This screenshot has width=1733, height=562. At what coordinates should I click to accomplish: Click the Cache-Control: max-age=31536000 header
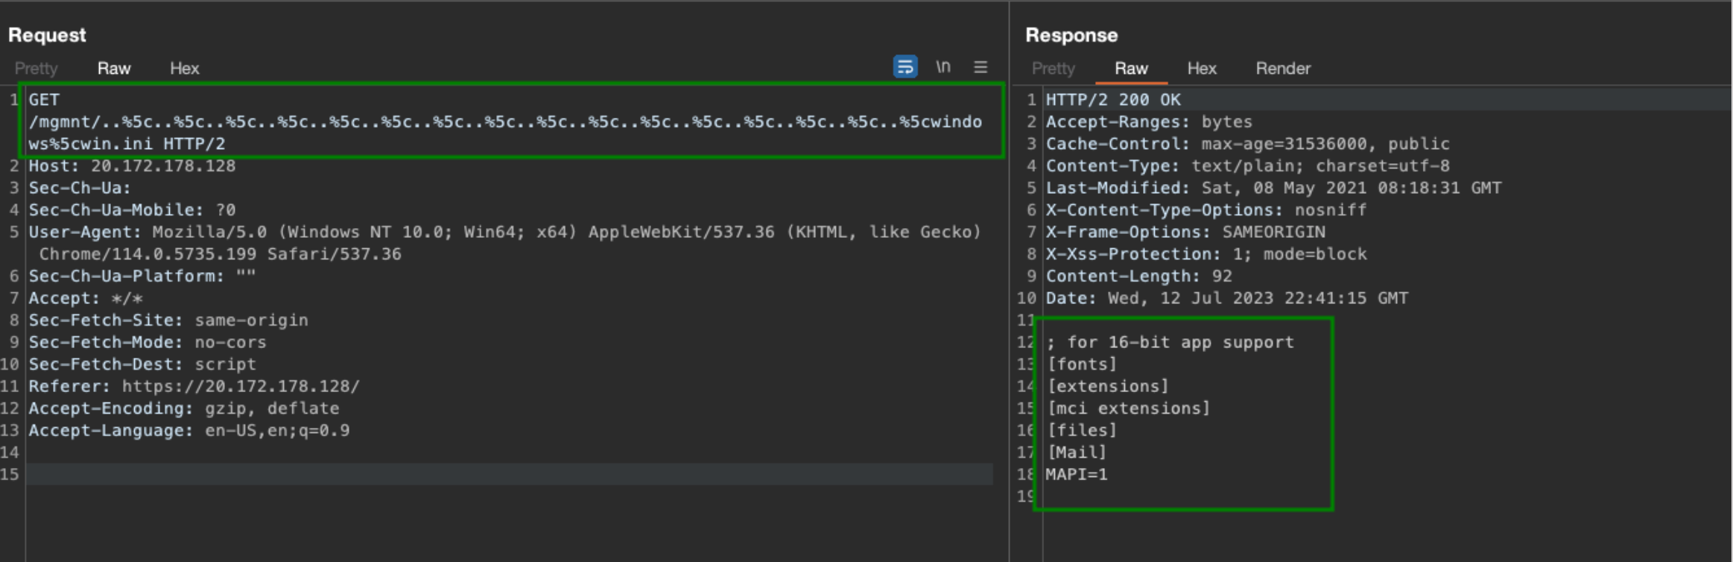(x=1248, y=144)
